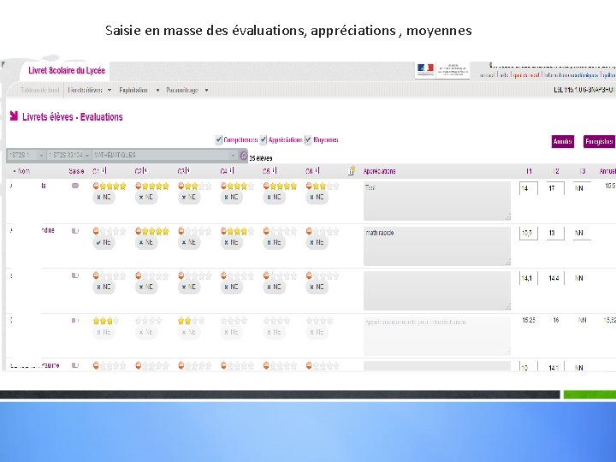
Task: Click the info icon beside Appréciations header
Action: [352, 170]
